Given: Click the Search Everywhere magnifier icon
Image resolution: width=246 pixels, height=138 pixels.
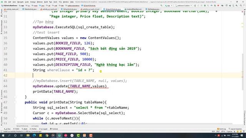Looking at the screenshot, I should coord(241,5).
